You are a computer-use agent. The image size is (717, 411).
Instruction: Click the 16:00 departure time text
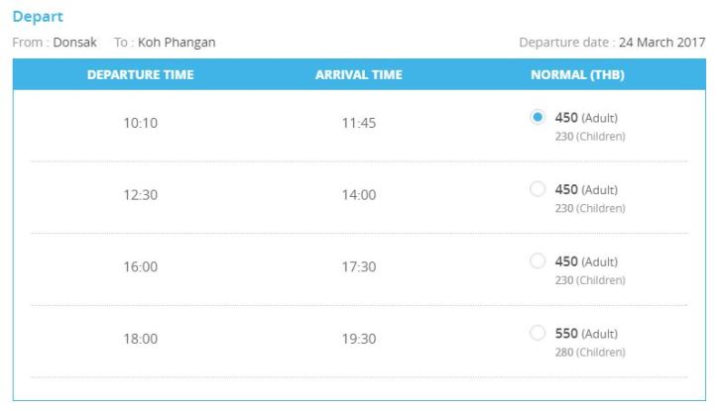coord(140,267)
